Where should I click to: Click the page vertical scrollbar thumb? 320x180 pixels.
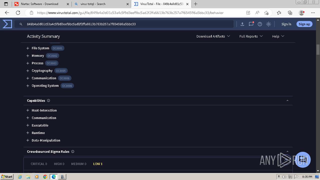tap(318, 49)
